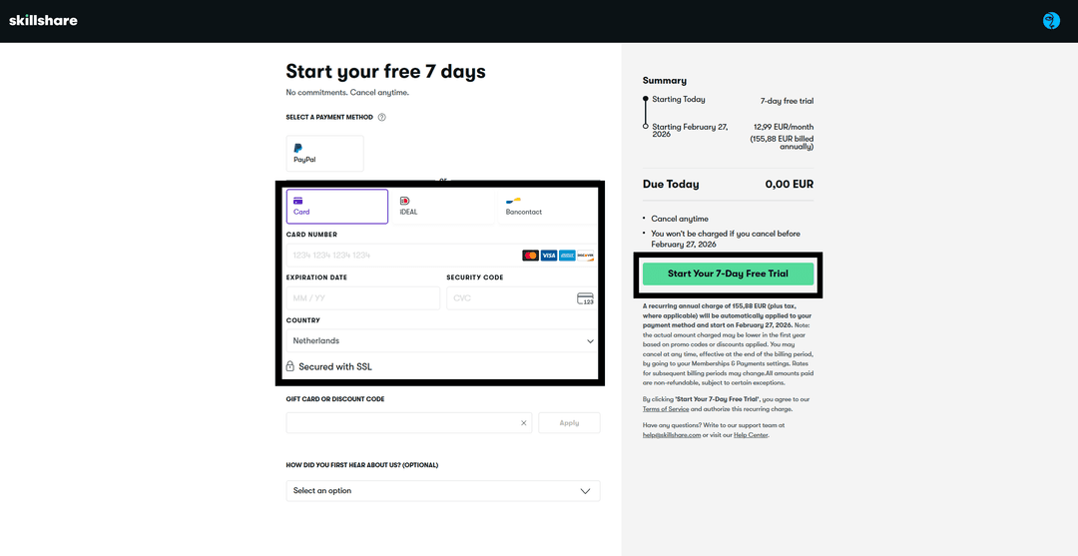Click the CVC card hint icon

(x=585, y=298)
